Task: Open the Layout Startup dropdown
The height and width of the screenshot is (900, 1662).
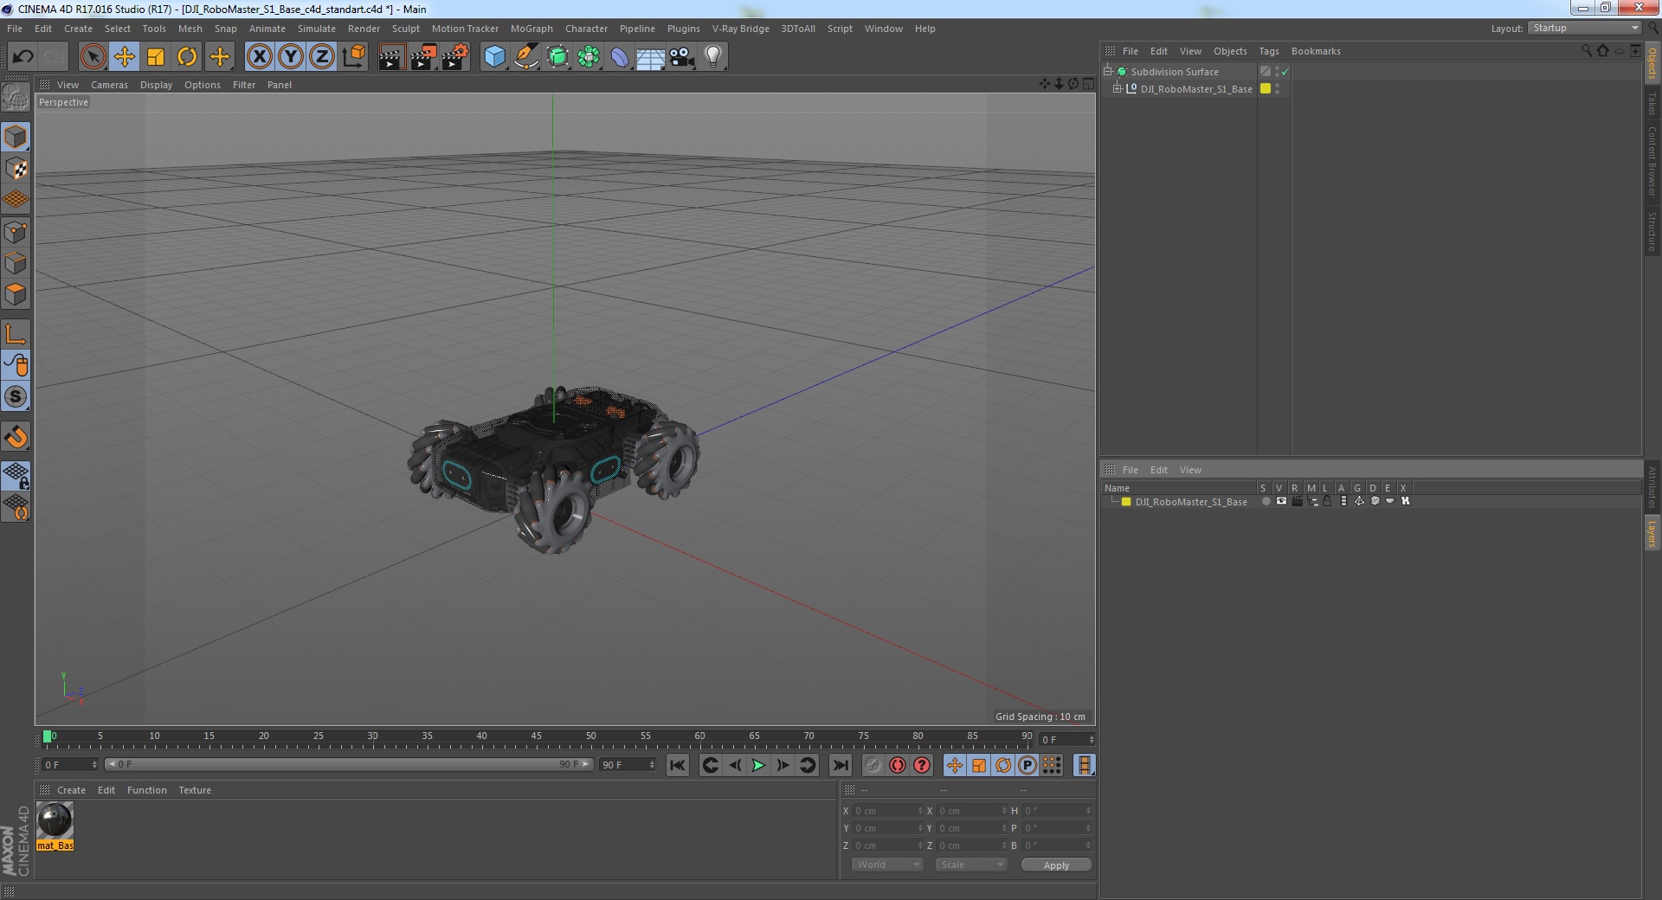Action: coord(1584,29)
